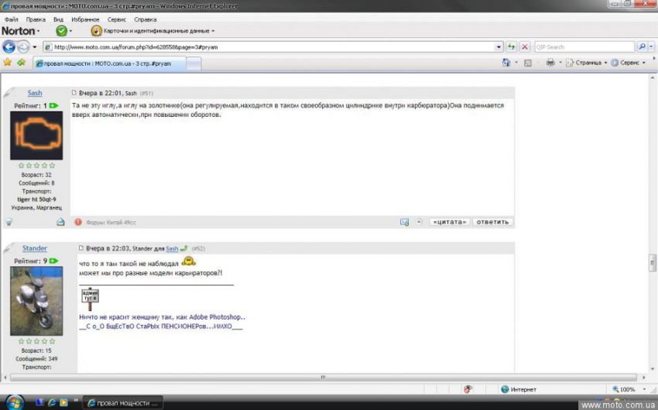Click the post #52 page icon before Вчера в 22:03
Image resolution: width=658 pixels, height=410 pixels.
[x=81, y=248]
